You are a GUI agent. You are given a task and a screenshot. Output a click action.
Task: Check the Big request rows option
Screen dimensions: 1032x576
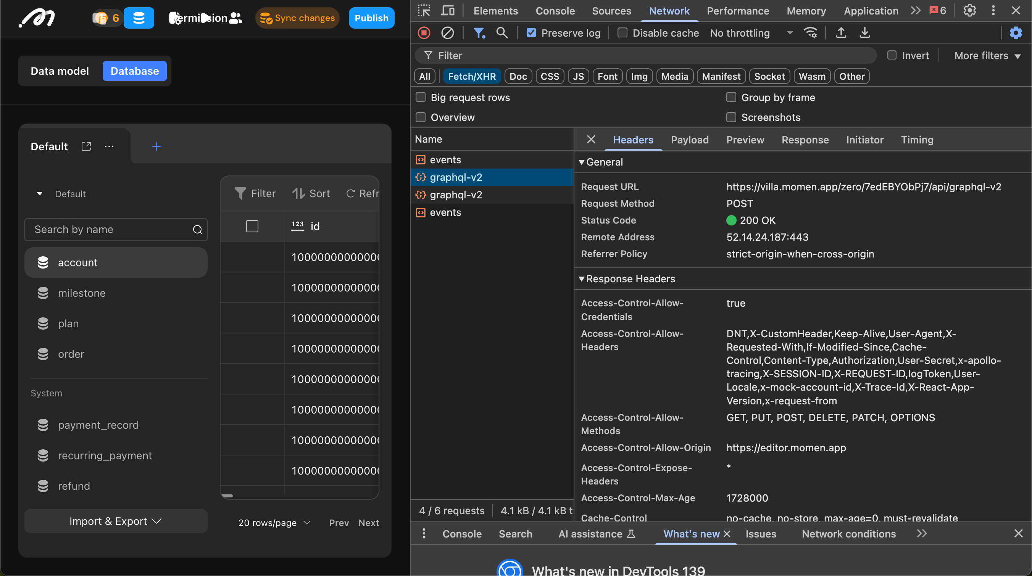[421, 97]
